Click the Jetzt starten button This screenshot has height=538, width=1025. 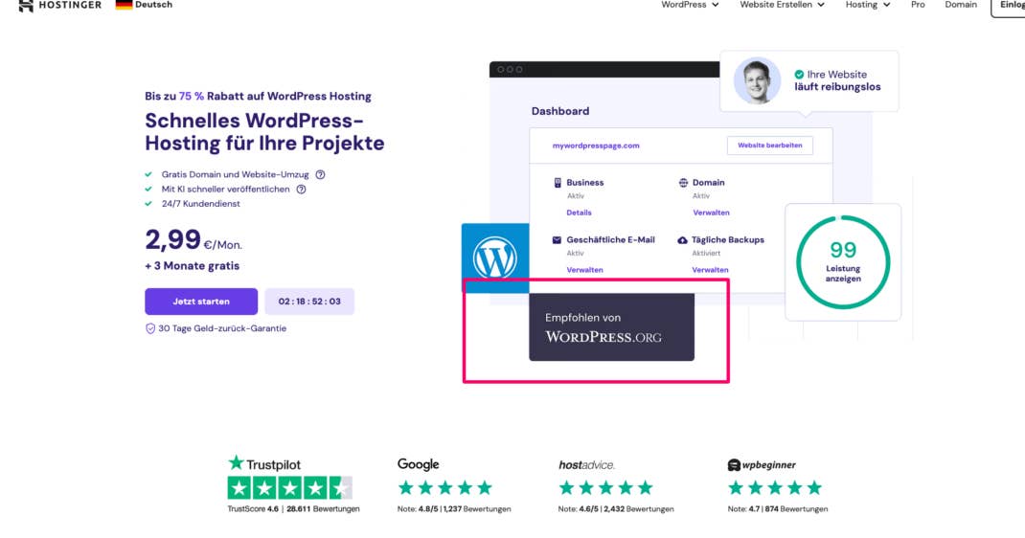click(x=200, y=302)
